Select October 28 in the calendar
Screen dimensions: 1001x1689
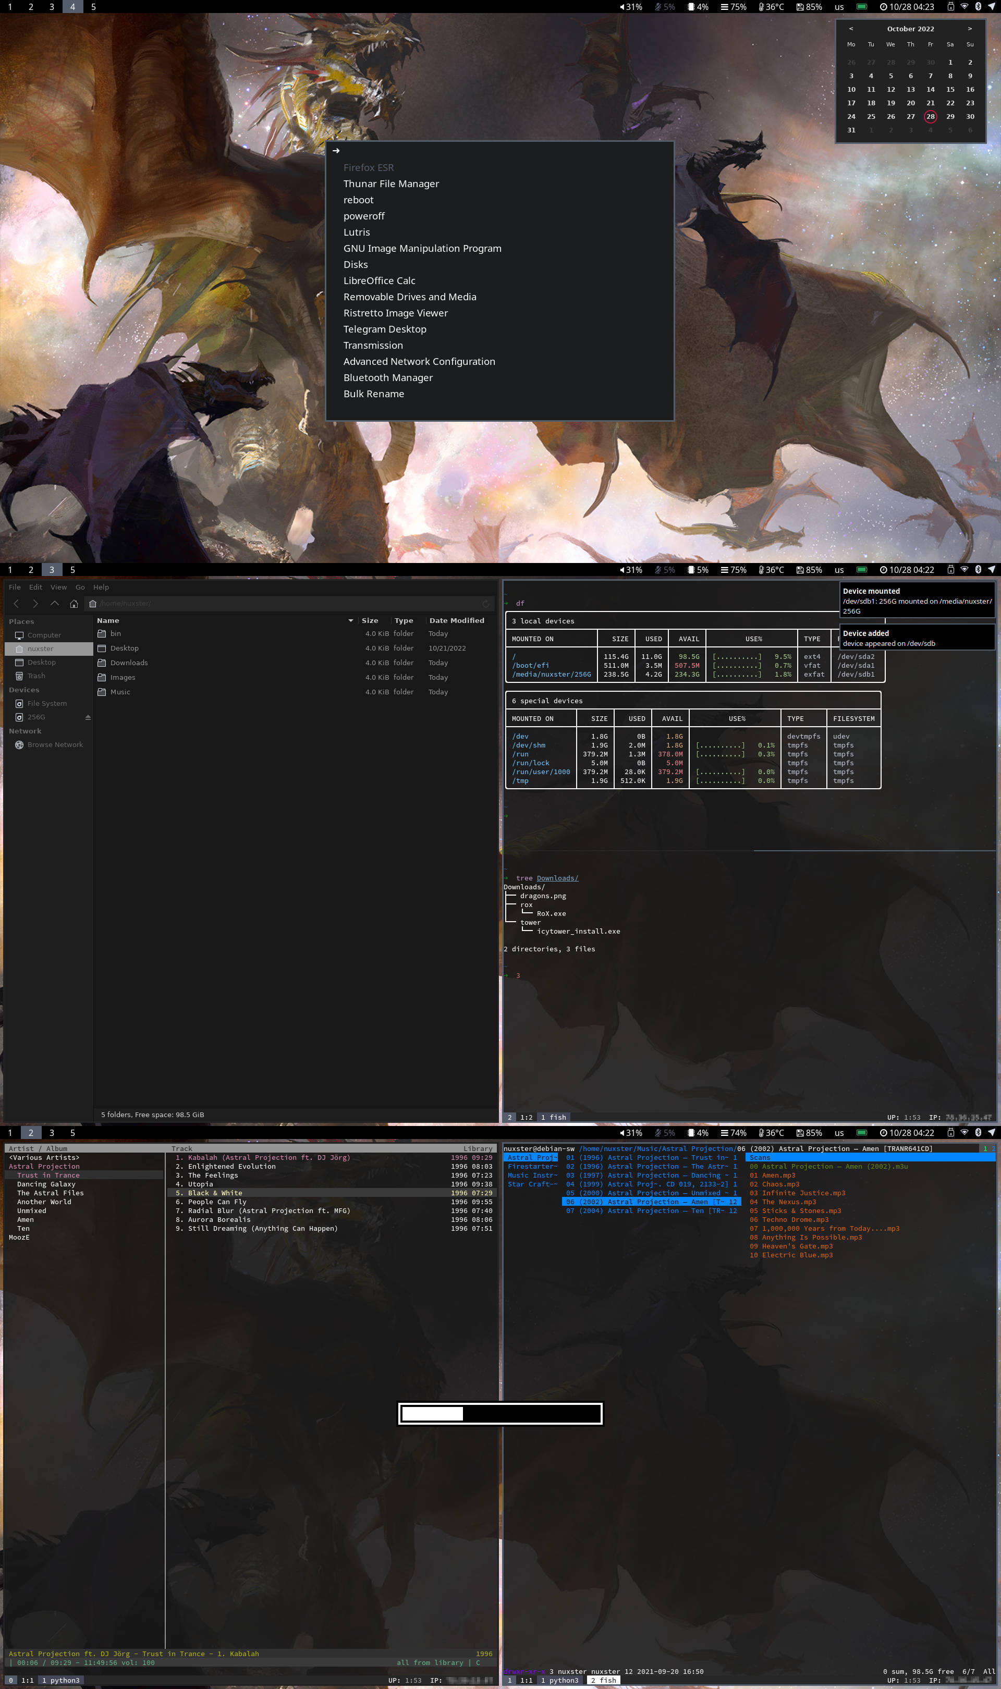tap(930, 117)
